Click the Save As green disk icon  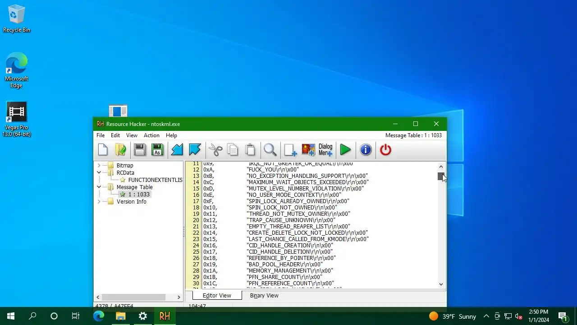click(x=157, y=150)
